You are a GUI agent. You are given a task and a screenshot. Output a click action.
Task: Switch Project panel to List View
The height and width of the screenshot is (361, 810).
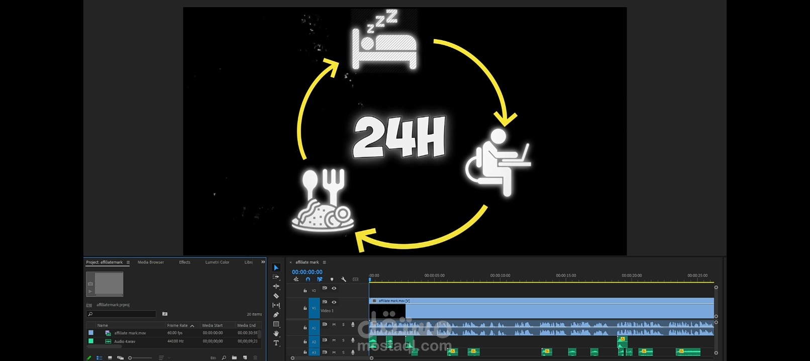click(99, 358)
